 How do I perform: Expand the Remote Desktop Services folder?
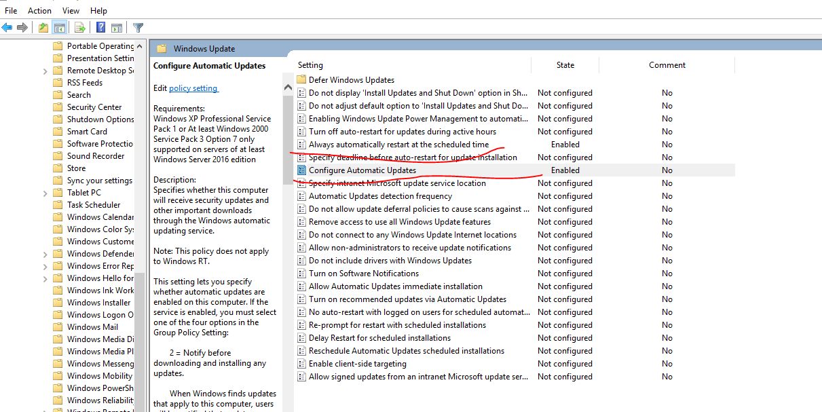pyautogui.click(x=45, y=71)
